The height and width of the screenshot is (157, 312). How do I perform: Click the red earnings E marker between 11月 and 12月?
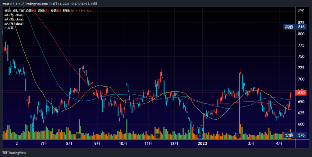[x=158, y=136]
